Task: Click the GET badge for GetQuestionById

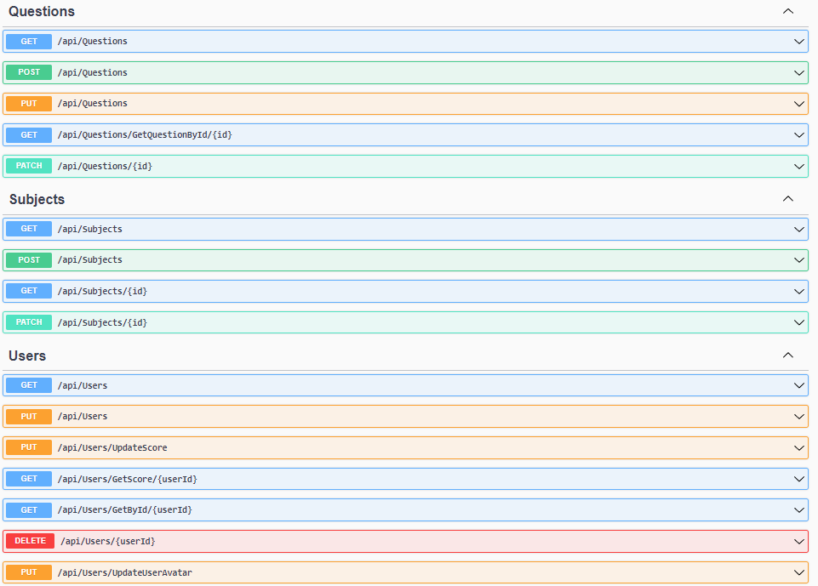Action: coord(29,135)
